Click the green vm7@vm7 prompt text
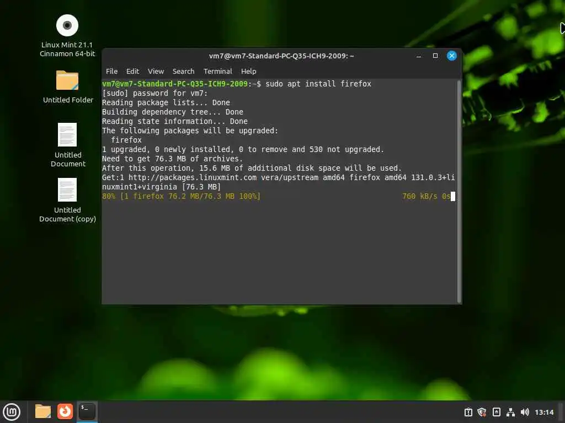The height and width of the screenshot is (423, 565). [175, 84]
